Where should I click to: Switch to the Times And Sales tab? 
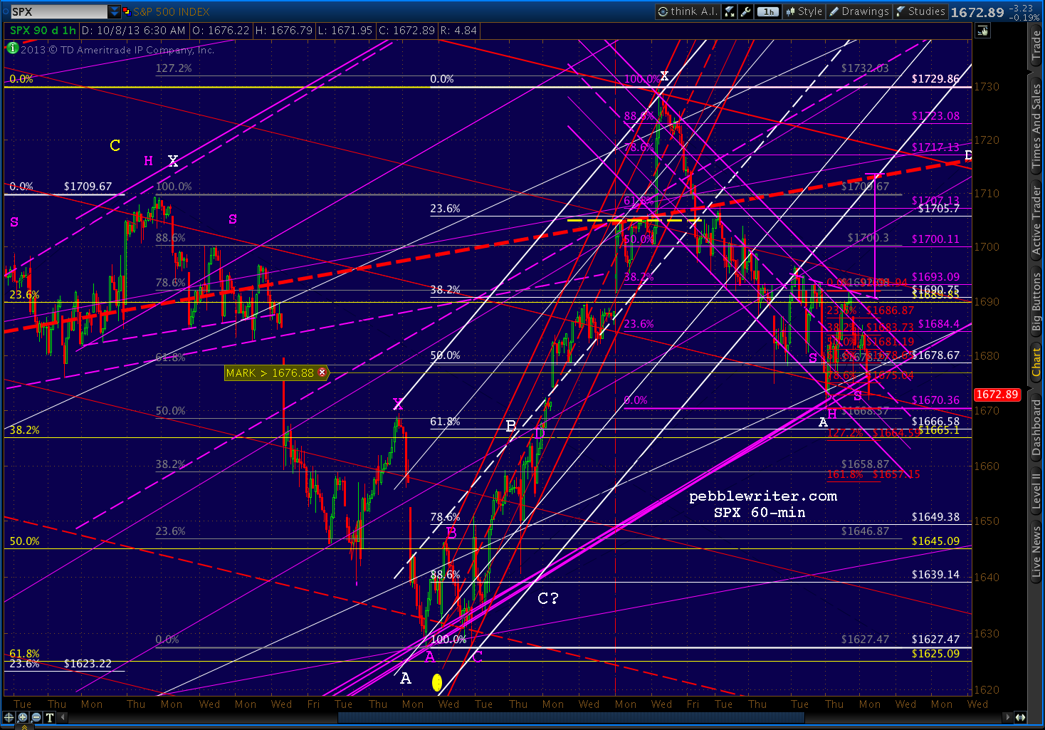point(1036,126)
